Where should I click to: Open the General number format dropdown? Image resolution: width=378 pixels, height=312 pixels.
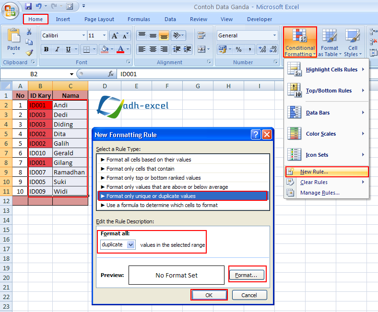click(274, 35)
